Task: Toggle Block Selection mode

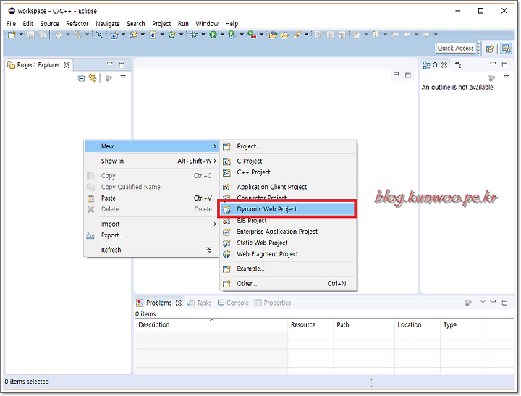Action: [330, 35]
